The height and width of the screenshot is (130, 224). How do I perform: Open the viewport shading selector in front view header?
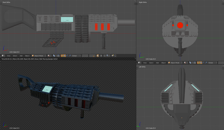coord(49,56)
